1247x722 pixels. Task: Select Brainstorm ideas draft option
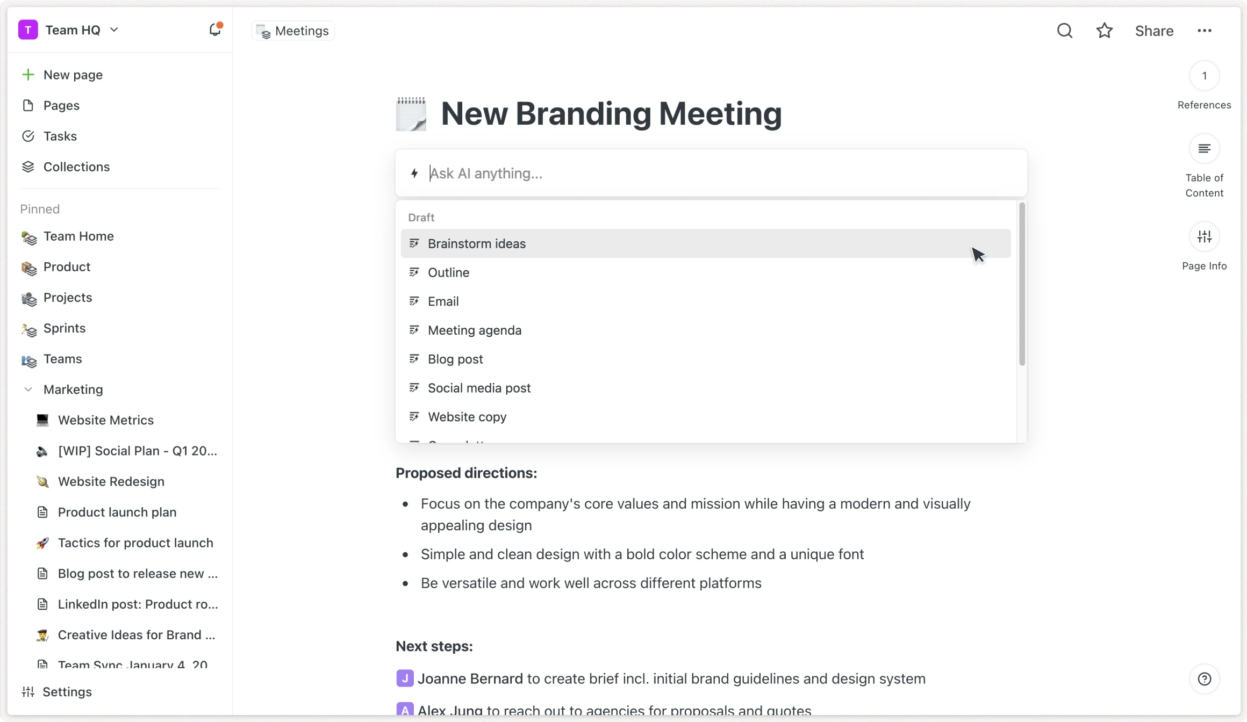pyautogui.click(x=477, y=244)
